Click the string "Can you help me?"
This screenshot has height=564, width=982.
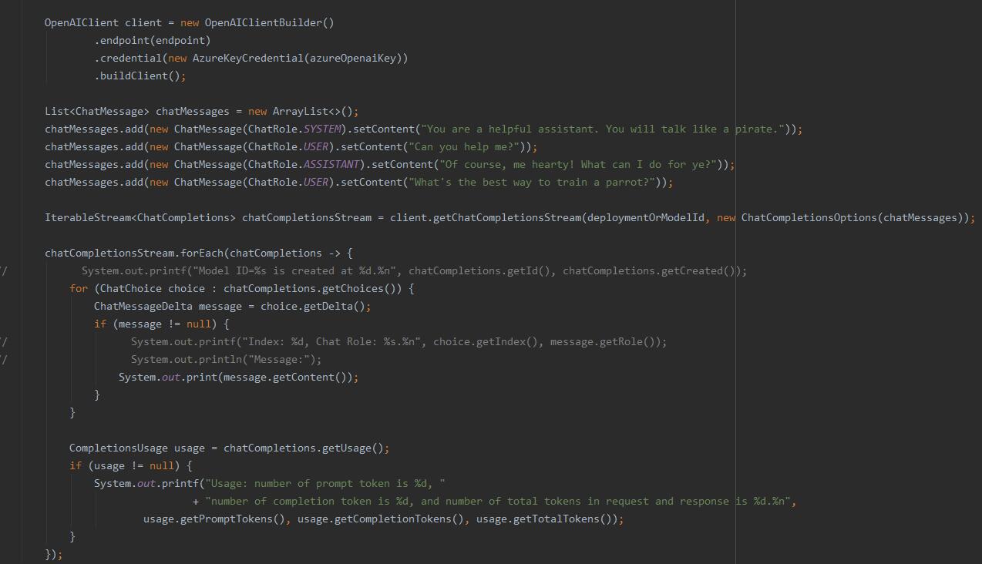tap(463, 146)
